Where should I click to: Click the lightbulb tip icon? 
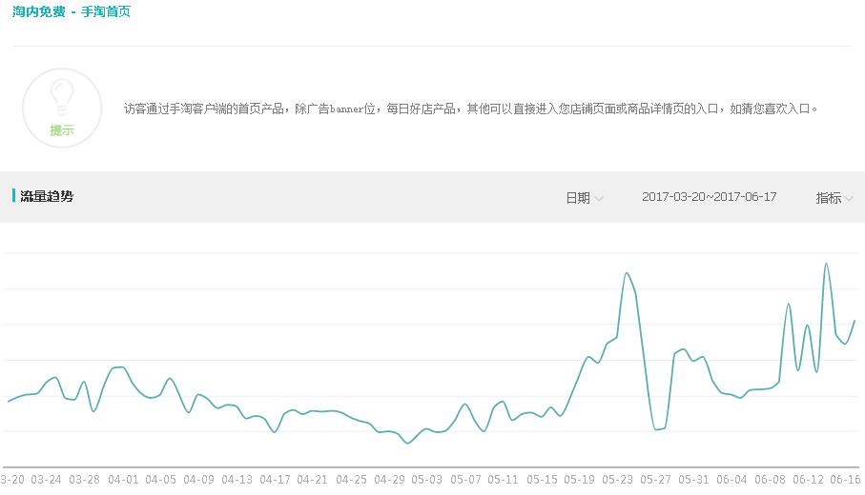pos(62,96)
